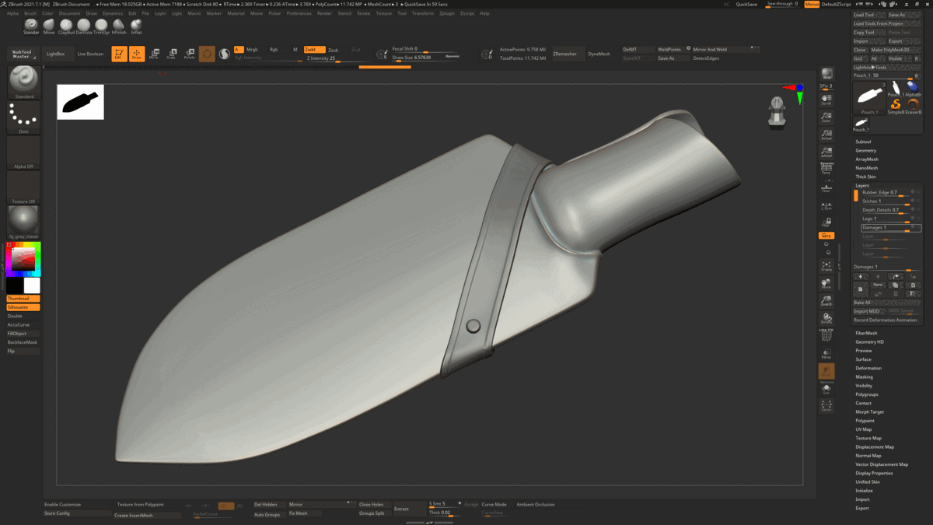Image resolution: width=933 pixels, height=525 pixels.
Task: Expand the Subtool section
Action: (863, 142)
